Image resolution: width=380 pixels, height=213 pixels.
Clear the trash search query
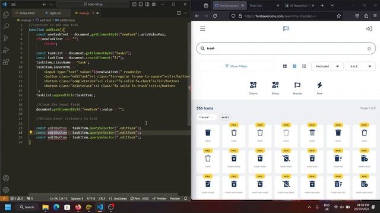(369, 49)
